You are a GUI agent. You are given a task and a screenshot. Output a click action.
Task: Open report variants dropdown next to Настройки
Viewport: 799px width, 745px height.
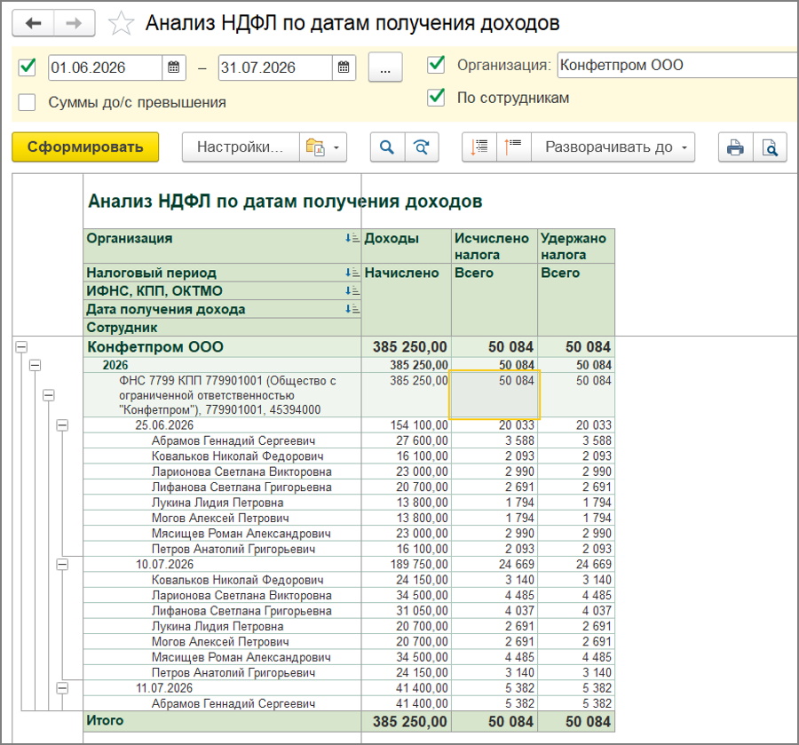(323, 147)
